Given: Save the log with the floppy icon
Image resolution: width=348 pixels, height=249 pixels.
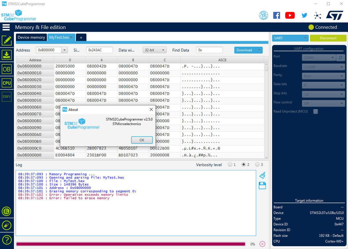Looking at the screenshot, I should [x=262, y=185].
